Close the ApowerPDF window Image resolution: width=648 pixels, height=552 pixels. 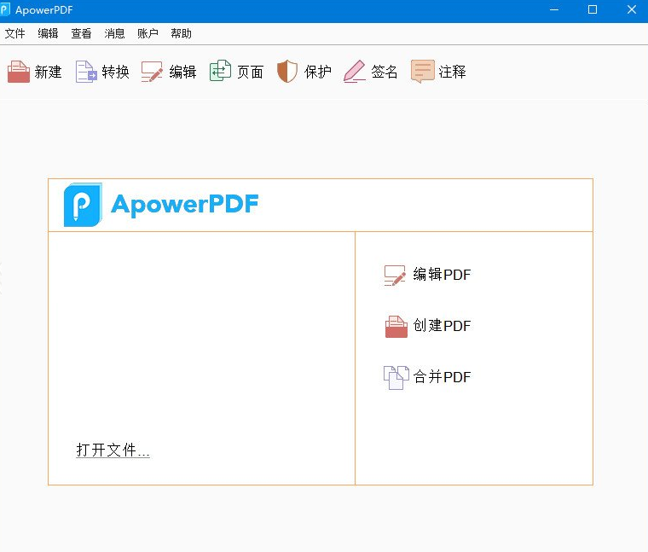631,9
